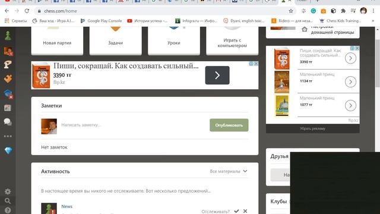
Task: Open the help question mark icon
Action: pos(8,210)
